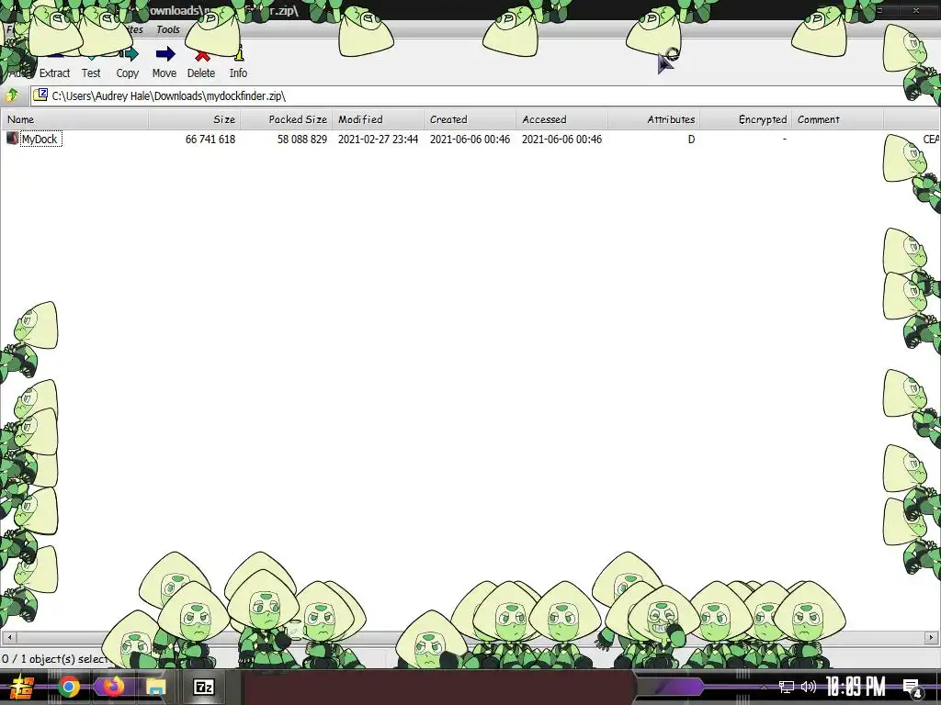Screen dimensions: 941x705
Task: Go up one folder level icon
Action: [12, 95]
